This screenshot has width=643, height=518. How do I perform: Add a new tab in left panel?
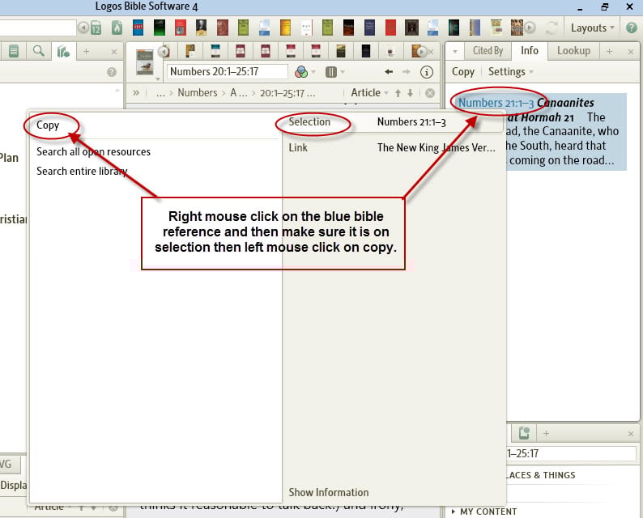point(86,52)
